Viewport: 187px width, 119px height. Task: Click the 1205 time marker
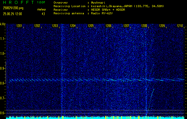(91, 26)
